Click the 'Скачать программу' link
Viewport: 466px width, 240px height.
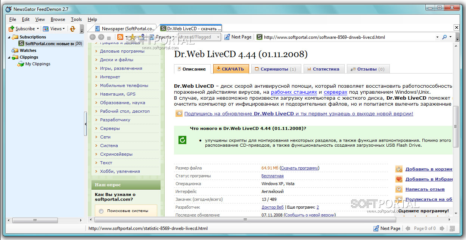pyautogui.click(x=299, y=168)
